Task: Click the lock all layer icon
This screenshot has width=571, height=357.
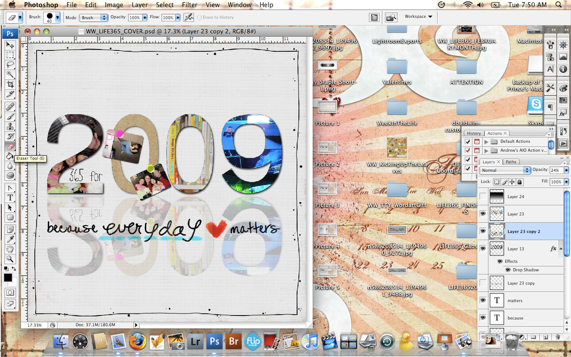Action: [x=520, y=182]
